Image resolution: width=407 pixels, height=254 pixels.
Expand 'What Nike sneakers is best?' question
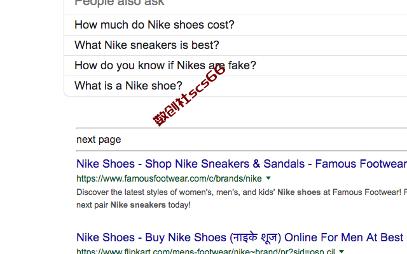pos(235,45)
